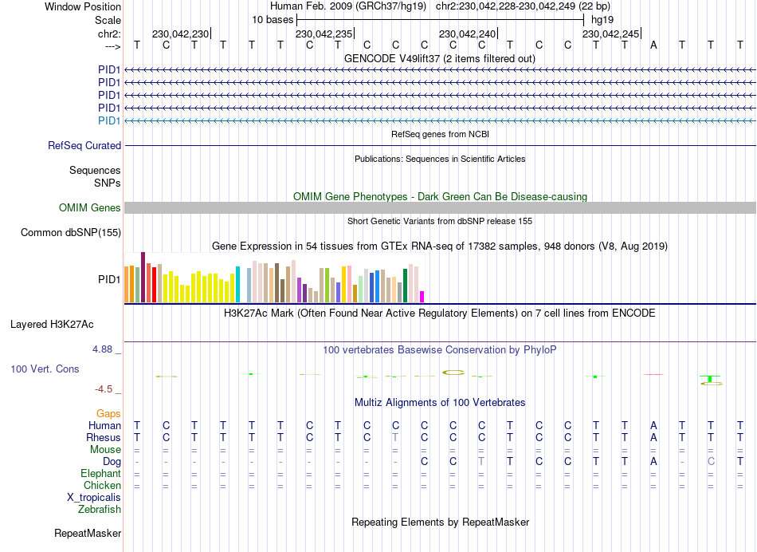This screenshot has width=757, height=552.
Task: Click the GENCODE V49lift37 track title
Action: (440, 58)
